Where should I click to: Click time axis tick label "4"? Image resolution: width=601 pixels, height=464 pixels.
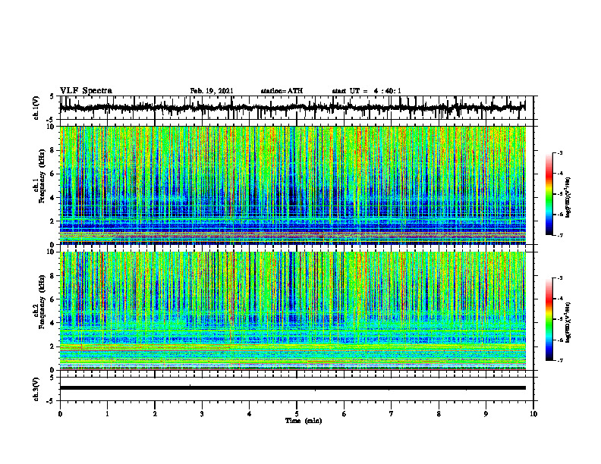tap(249, 414)
